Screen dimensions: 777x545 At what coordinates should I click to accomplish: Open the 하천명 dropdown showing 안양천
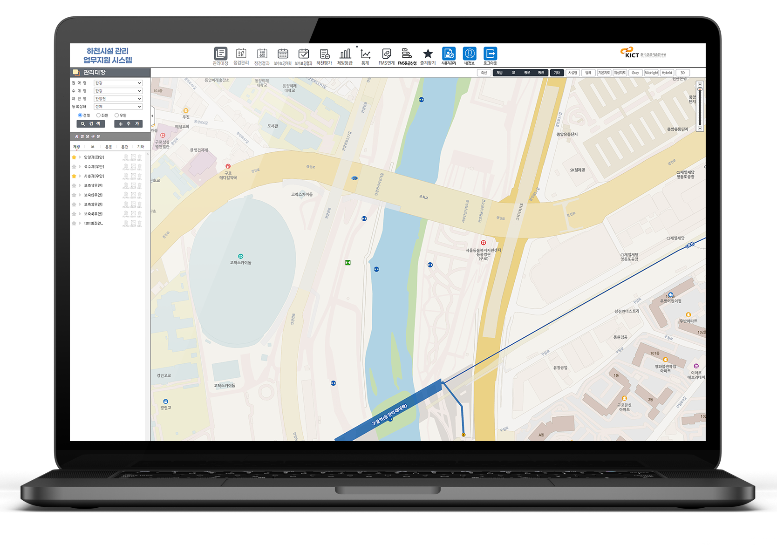[118, 99]
